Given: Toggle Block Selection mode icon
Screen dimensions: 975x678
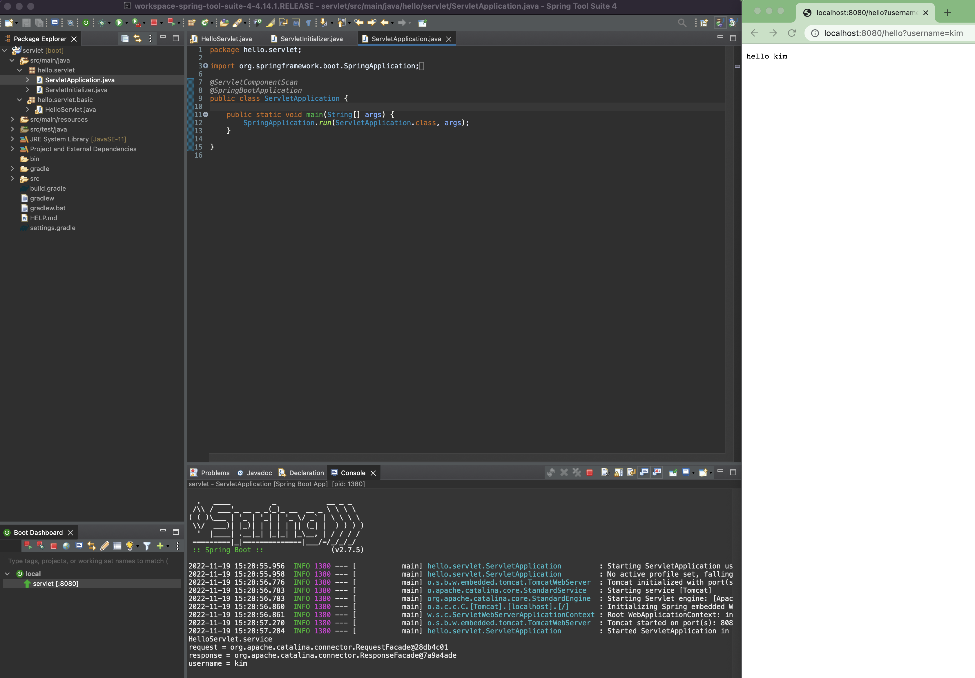Looking at the screenshot, I should click(x=296, y=23).
